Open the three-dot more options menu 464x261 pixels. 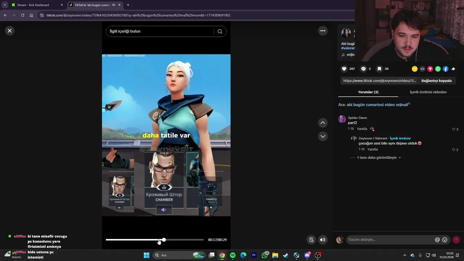coord(323,31)
